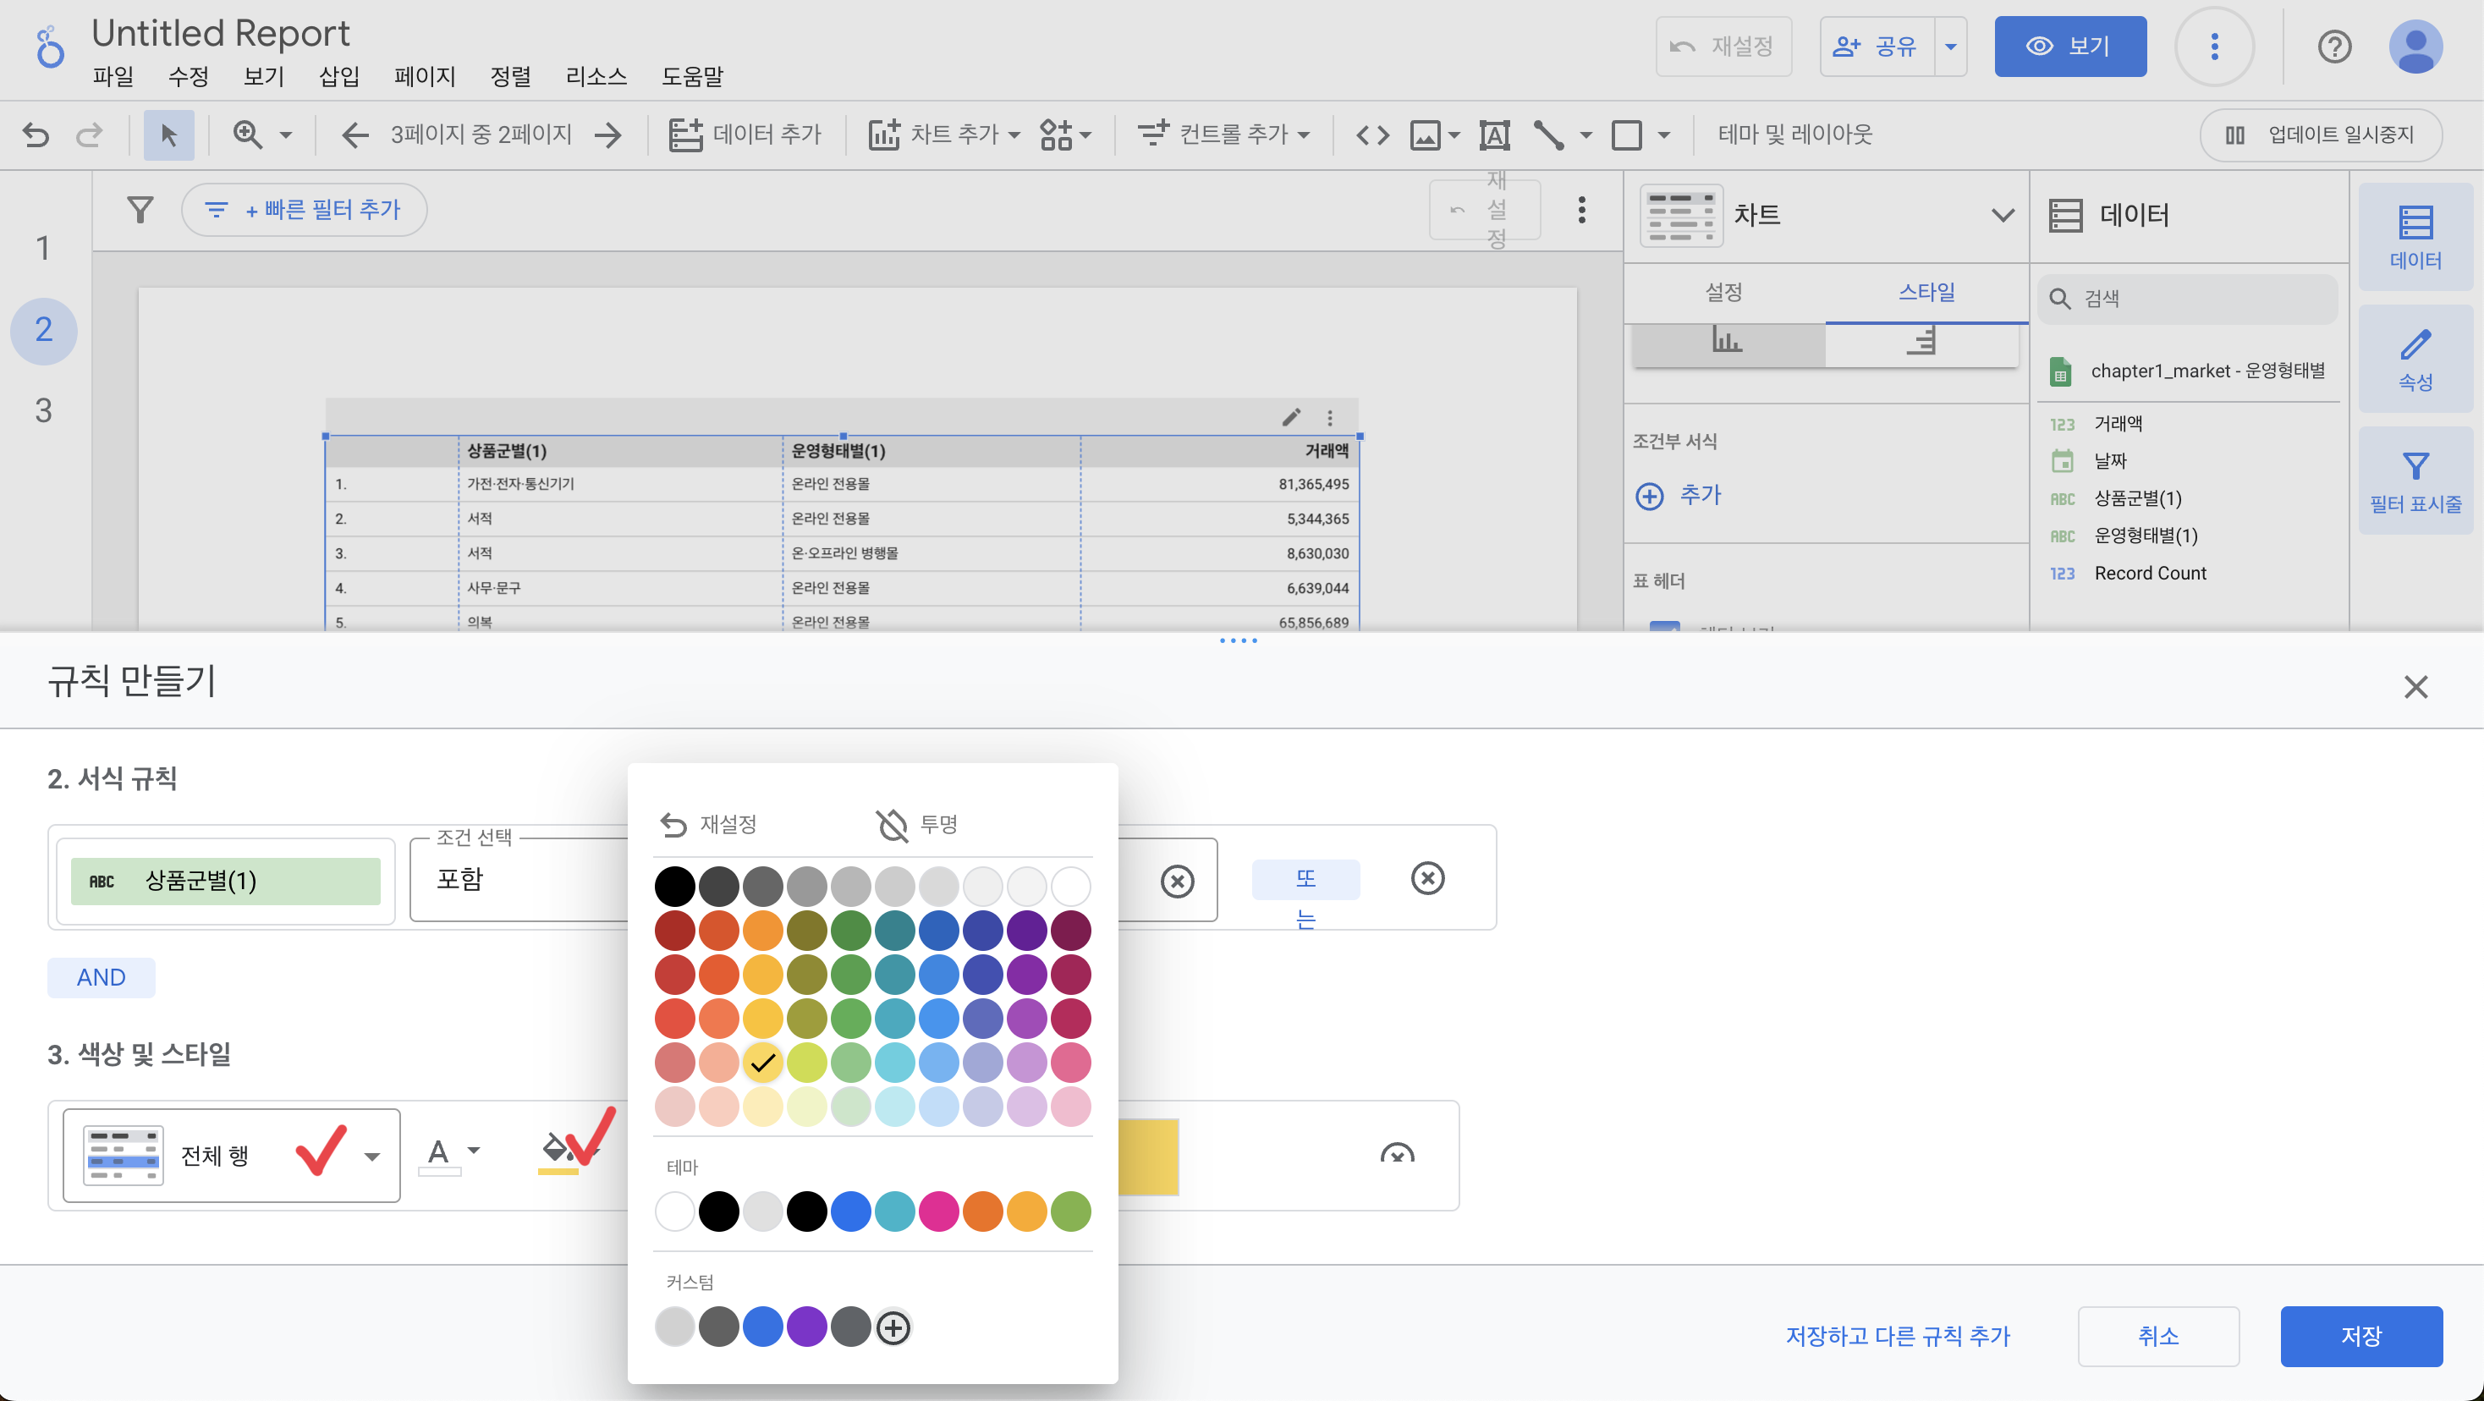Click the undo arrow in toolbar
2484x1401 pixels.
[36, 134]
